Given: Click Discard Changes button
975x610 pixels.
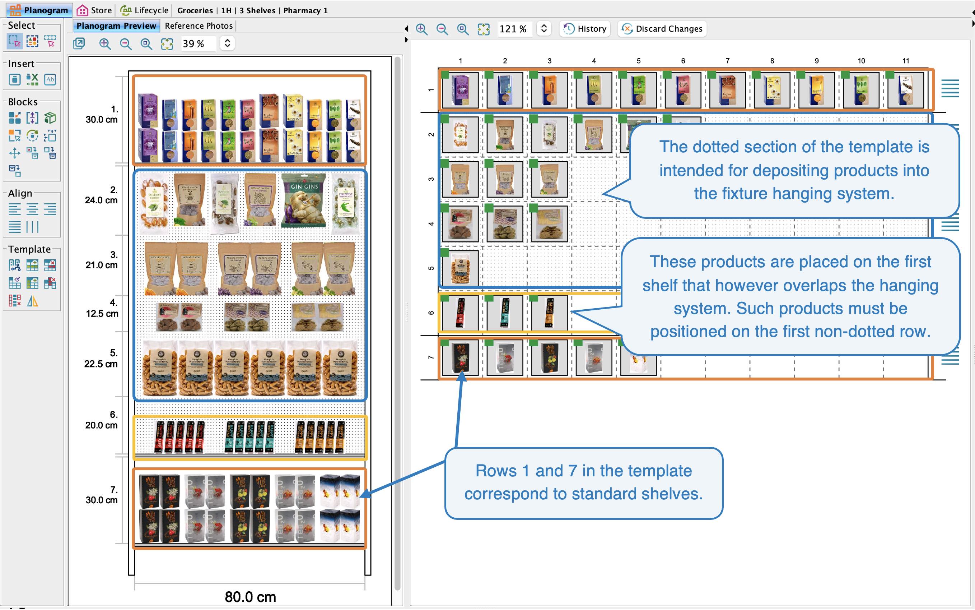Looking at the screenshot, I should coord(662,29).
